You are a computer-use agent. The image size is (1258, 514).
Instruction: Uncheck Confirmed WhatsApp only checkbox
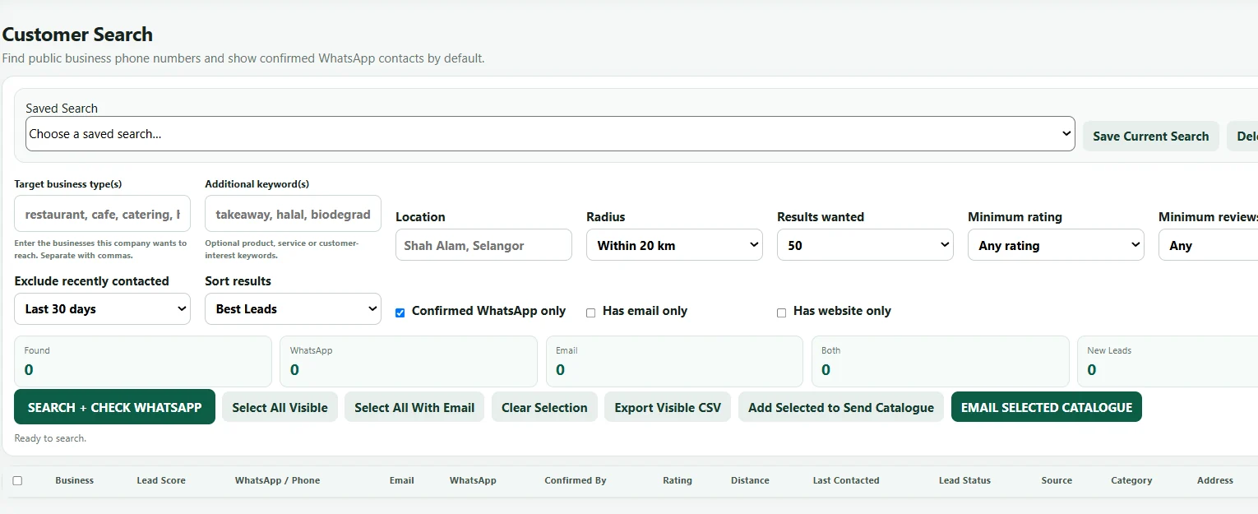(x=400, y=313)
